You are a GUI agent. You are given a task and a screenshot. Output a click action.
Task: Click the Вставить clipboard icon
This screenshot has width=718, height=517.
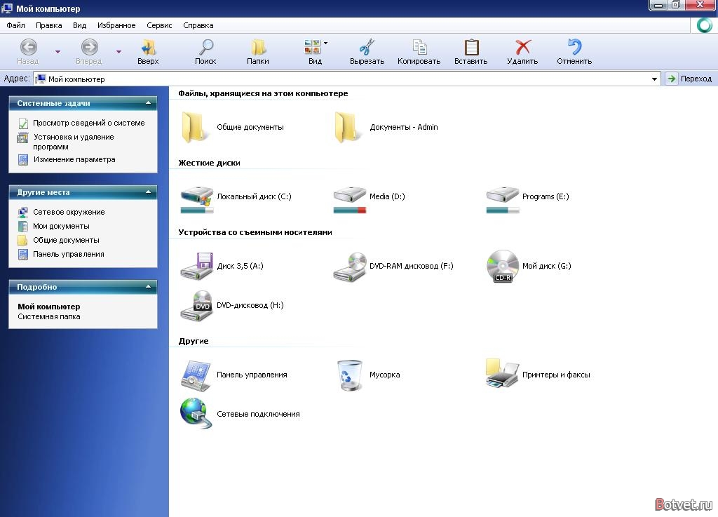click(x=470, y=47)
